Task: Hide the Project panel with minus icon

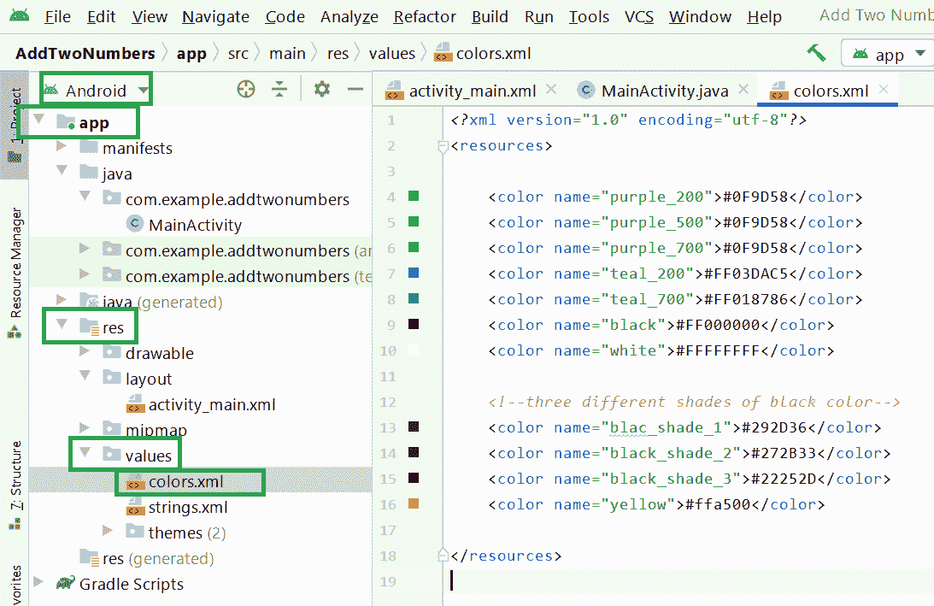Action: pyautogui.click(x=355, y=90)
